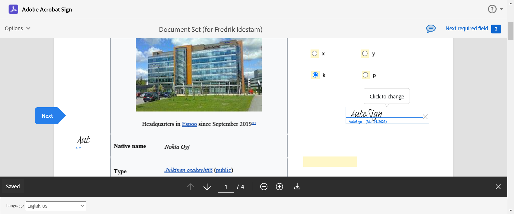Screen dimensions: 514x214
Task: Click the scrollbar down arrow
Action: (511, 211)
